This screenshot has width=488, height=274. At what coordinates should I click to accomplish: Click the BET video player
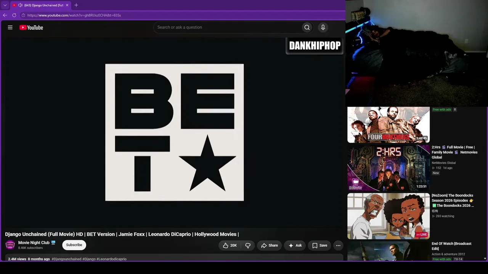(174, 132)
